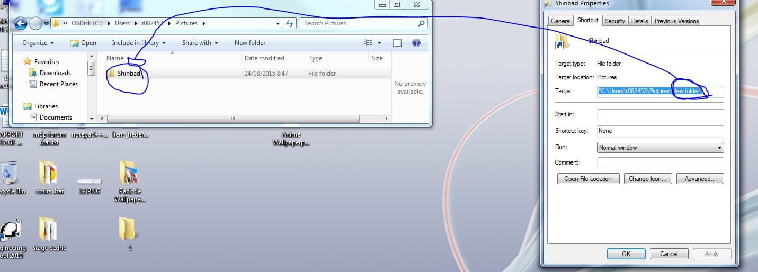Screen dimensions: 758x272
Task: Open the view options dropdown arrow
Action: (x=380, y=43)
